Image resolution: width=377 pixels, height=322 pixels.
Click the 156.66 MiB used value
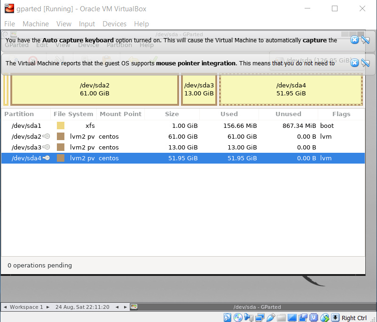[x=240, y=126]
